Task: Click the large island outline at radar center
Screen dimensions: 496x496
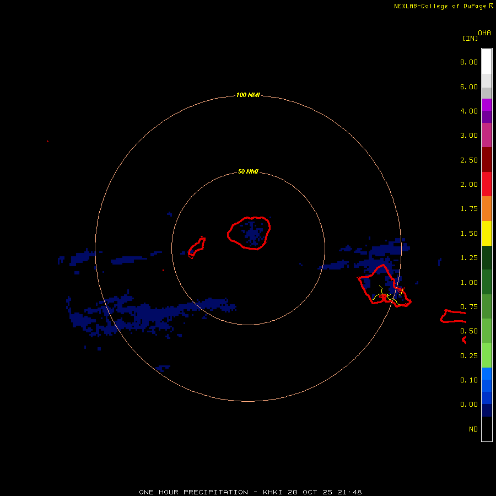Action: pos(249,233)
